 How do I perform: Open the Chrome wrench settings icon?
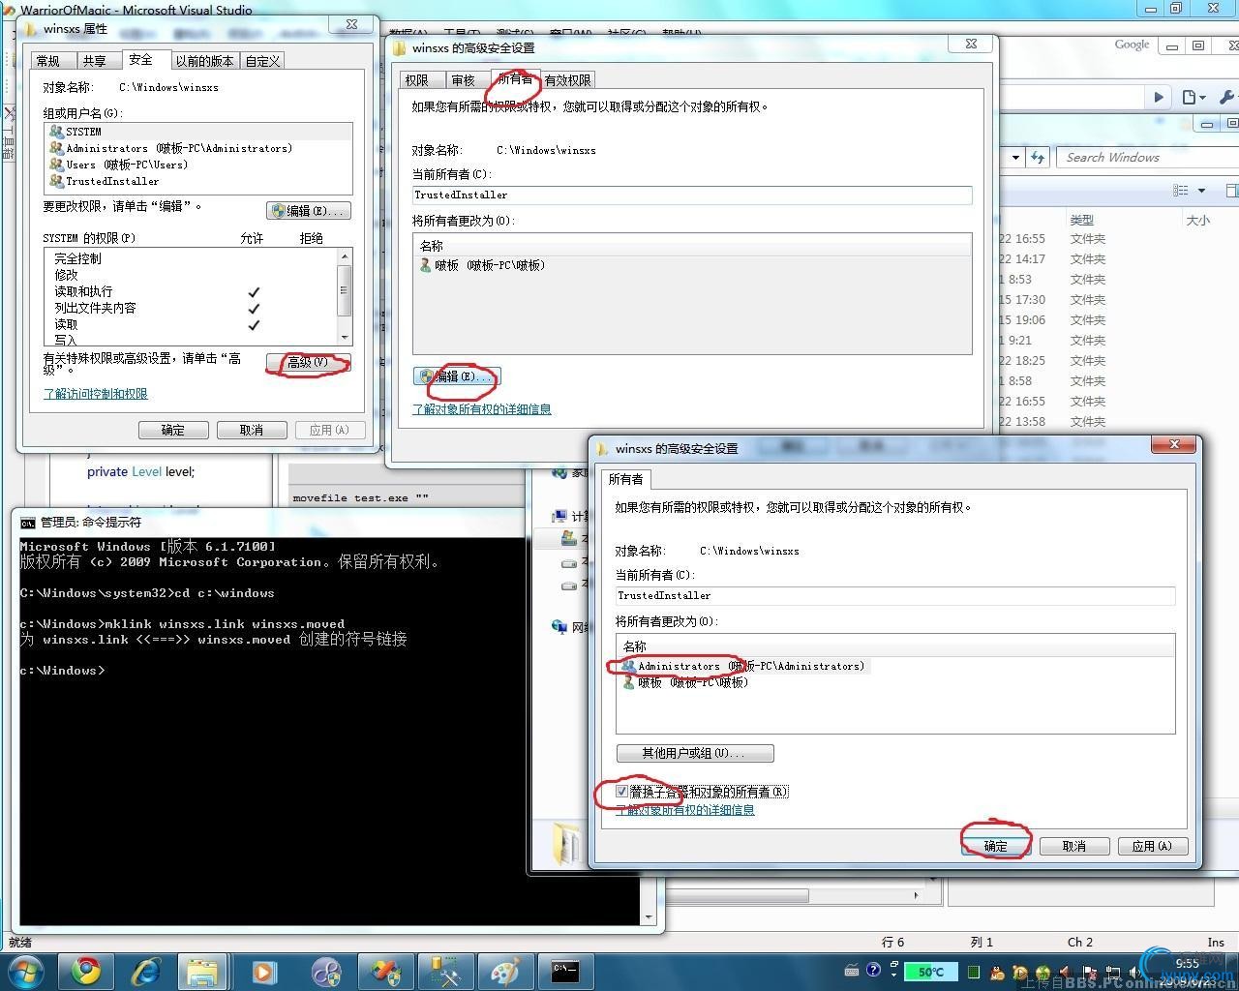(x=1226, y=97)
